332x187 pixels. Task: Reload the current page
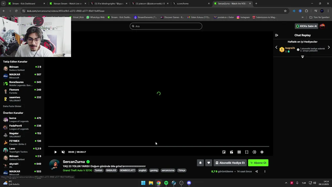[x=16, y=11]
